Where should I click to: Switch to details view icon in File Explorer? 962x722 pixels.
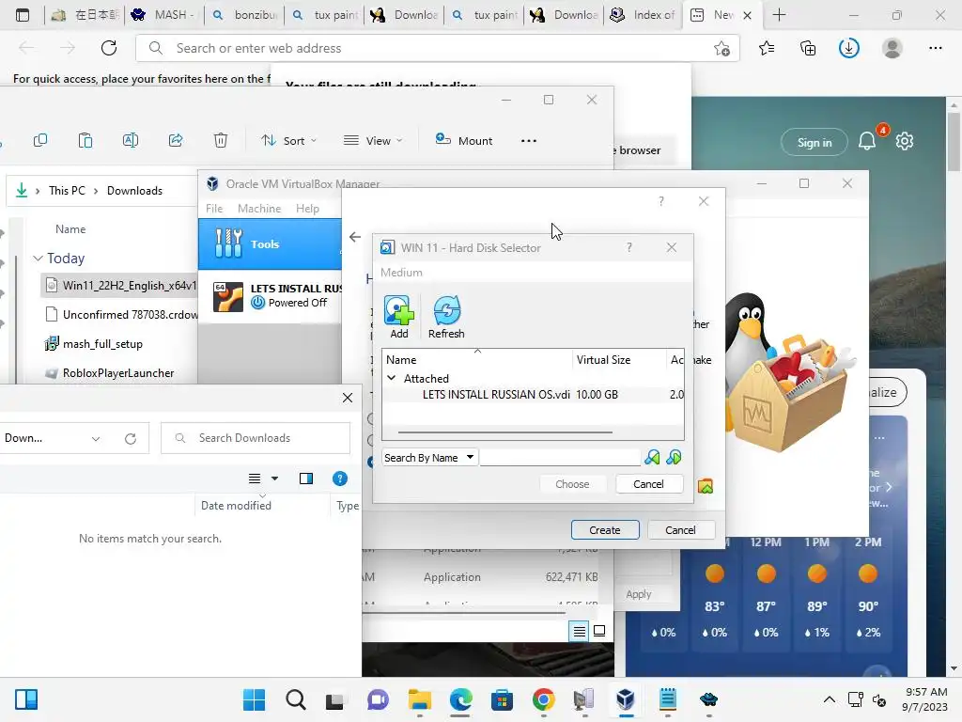(x=579, y=631)
